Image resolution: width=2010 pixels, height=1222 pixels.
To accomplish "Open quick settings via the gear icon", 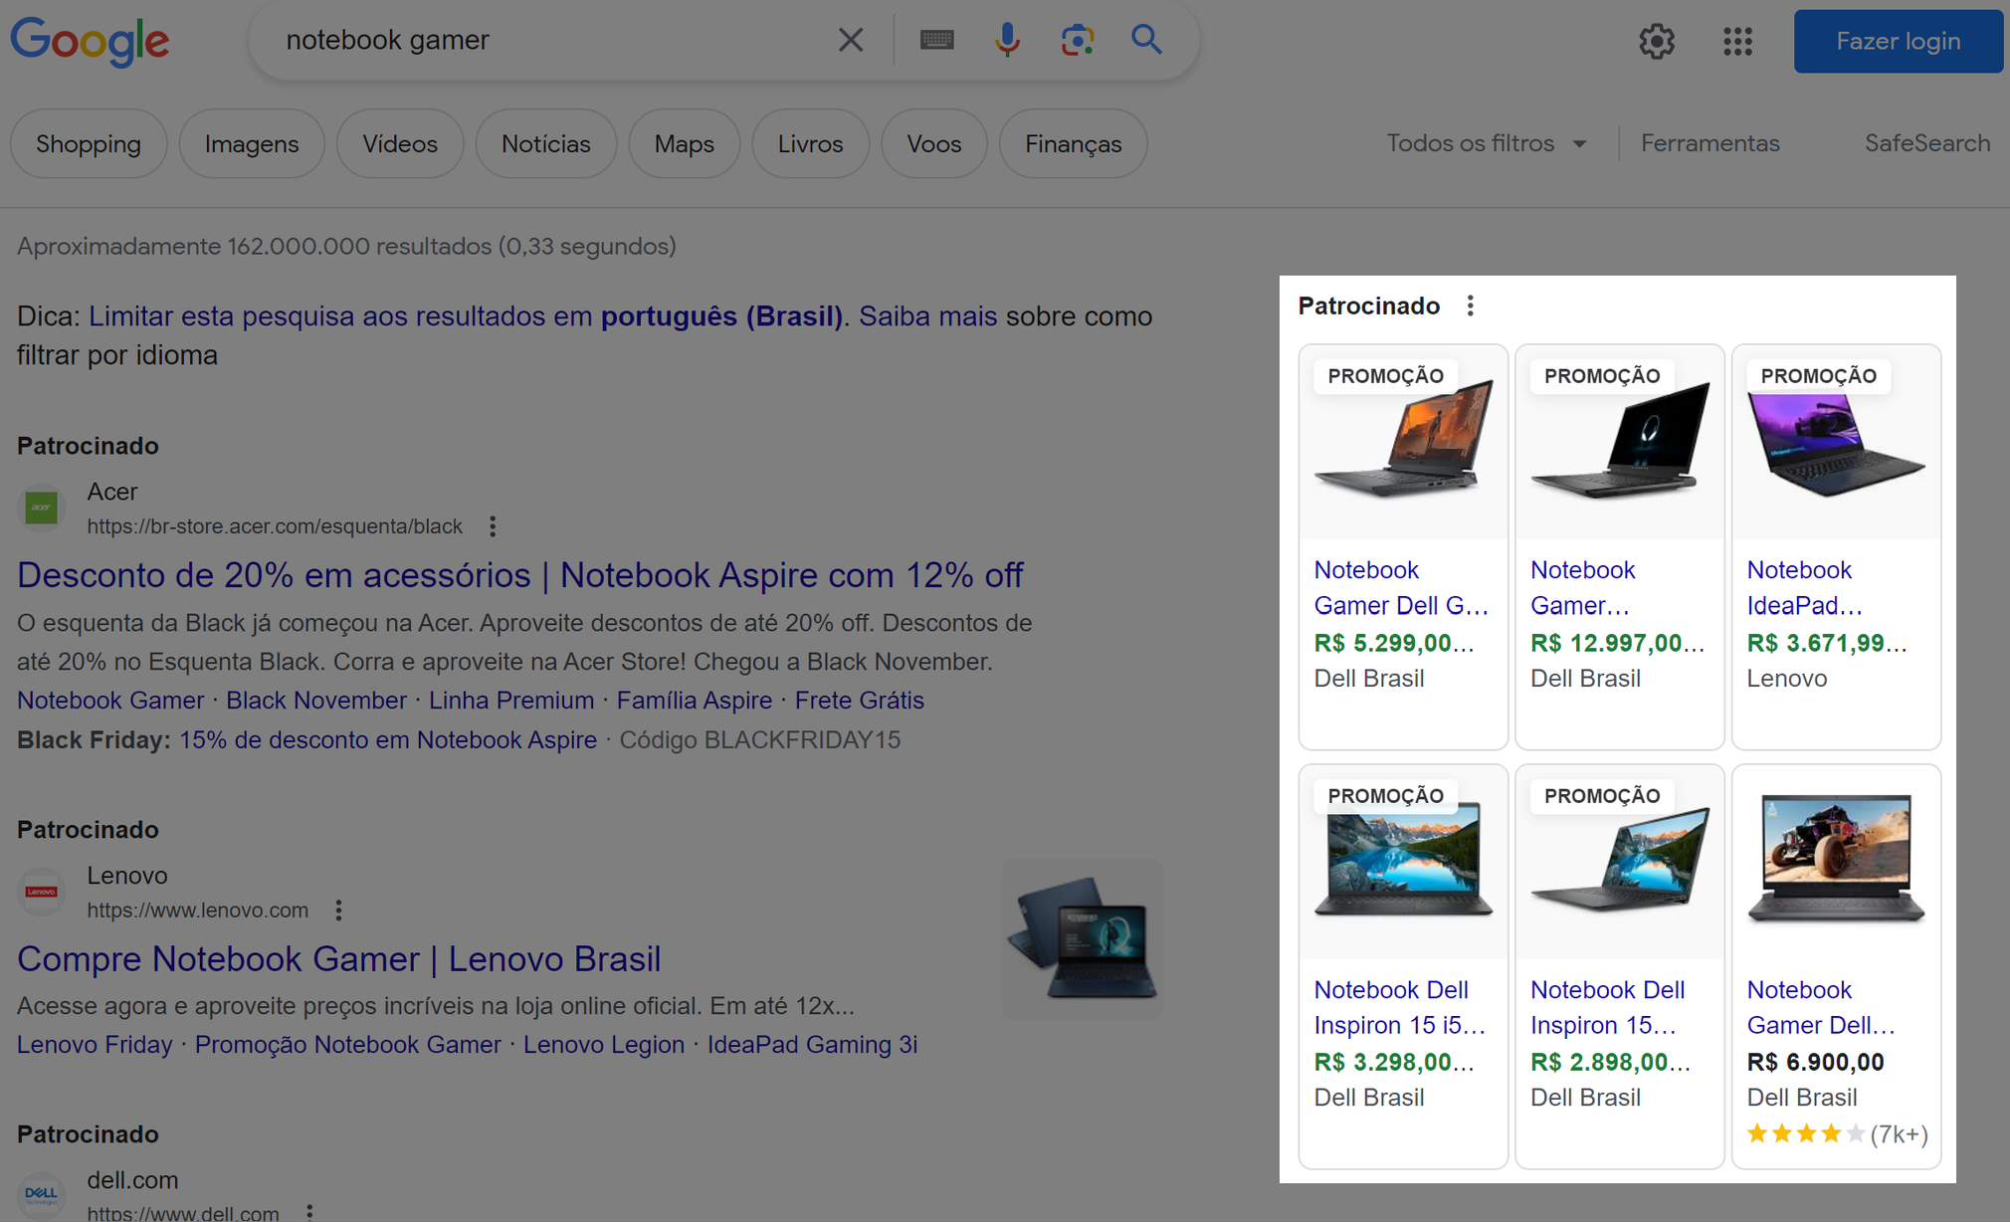I will coord(1656,42).
